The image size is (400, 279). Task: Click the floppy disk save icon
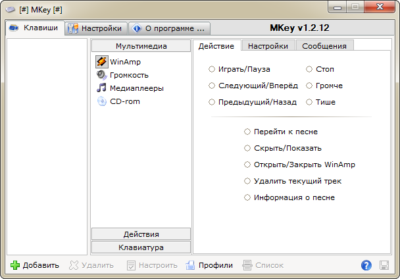click(x=384, y=265)
